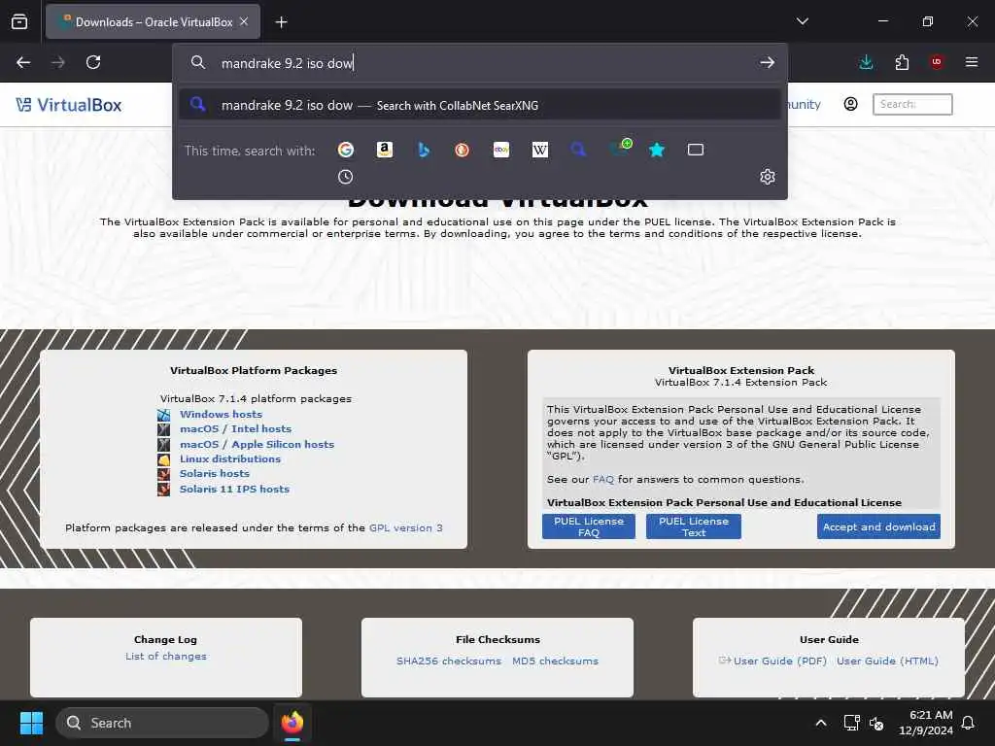Screen dimensions: 995x746
Task: Click the Windows taskbar Search box
Action: (162, 723)
